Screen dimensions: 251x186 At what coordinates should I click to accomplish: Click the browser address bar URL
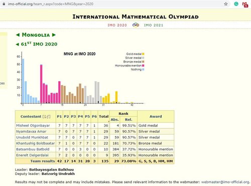pyautogui.click(x=51, y=4)
